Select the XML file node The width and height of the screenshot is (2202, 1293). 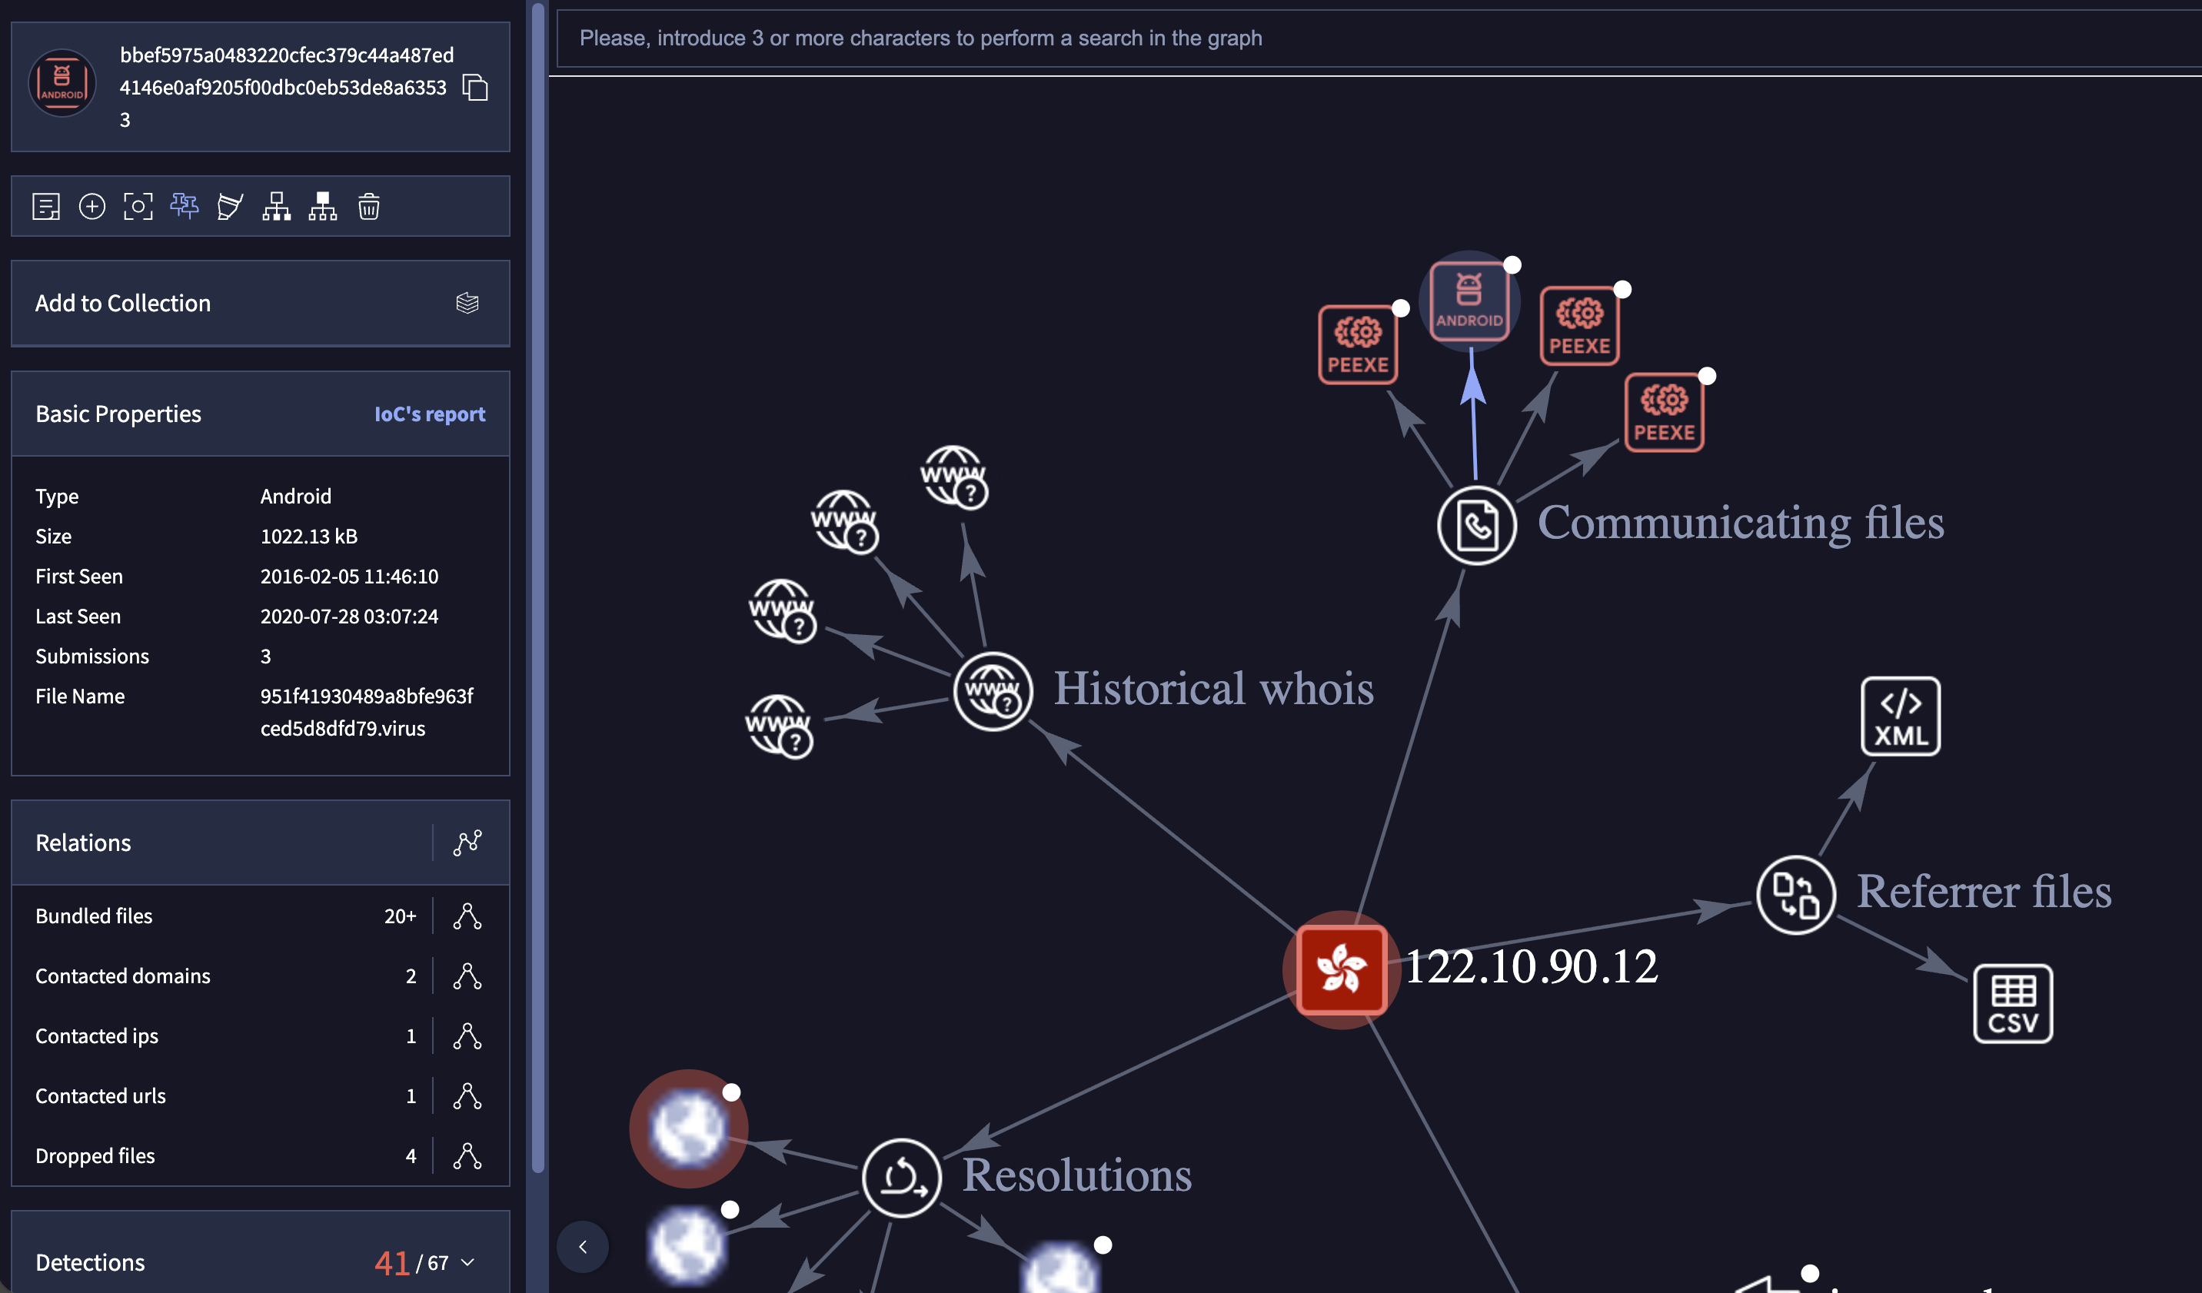point(1901,716)
